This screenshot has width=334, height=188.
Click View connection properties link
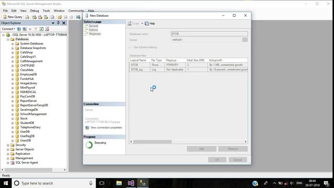106,127
